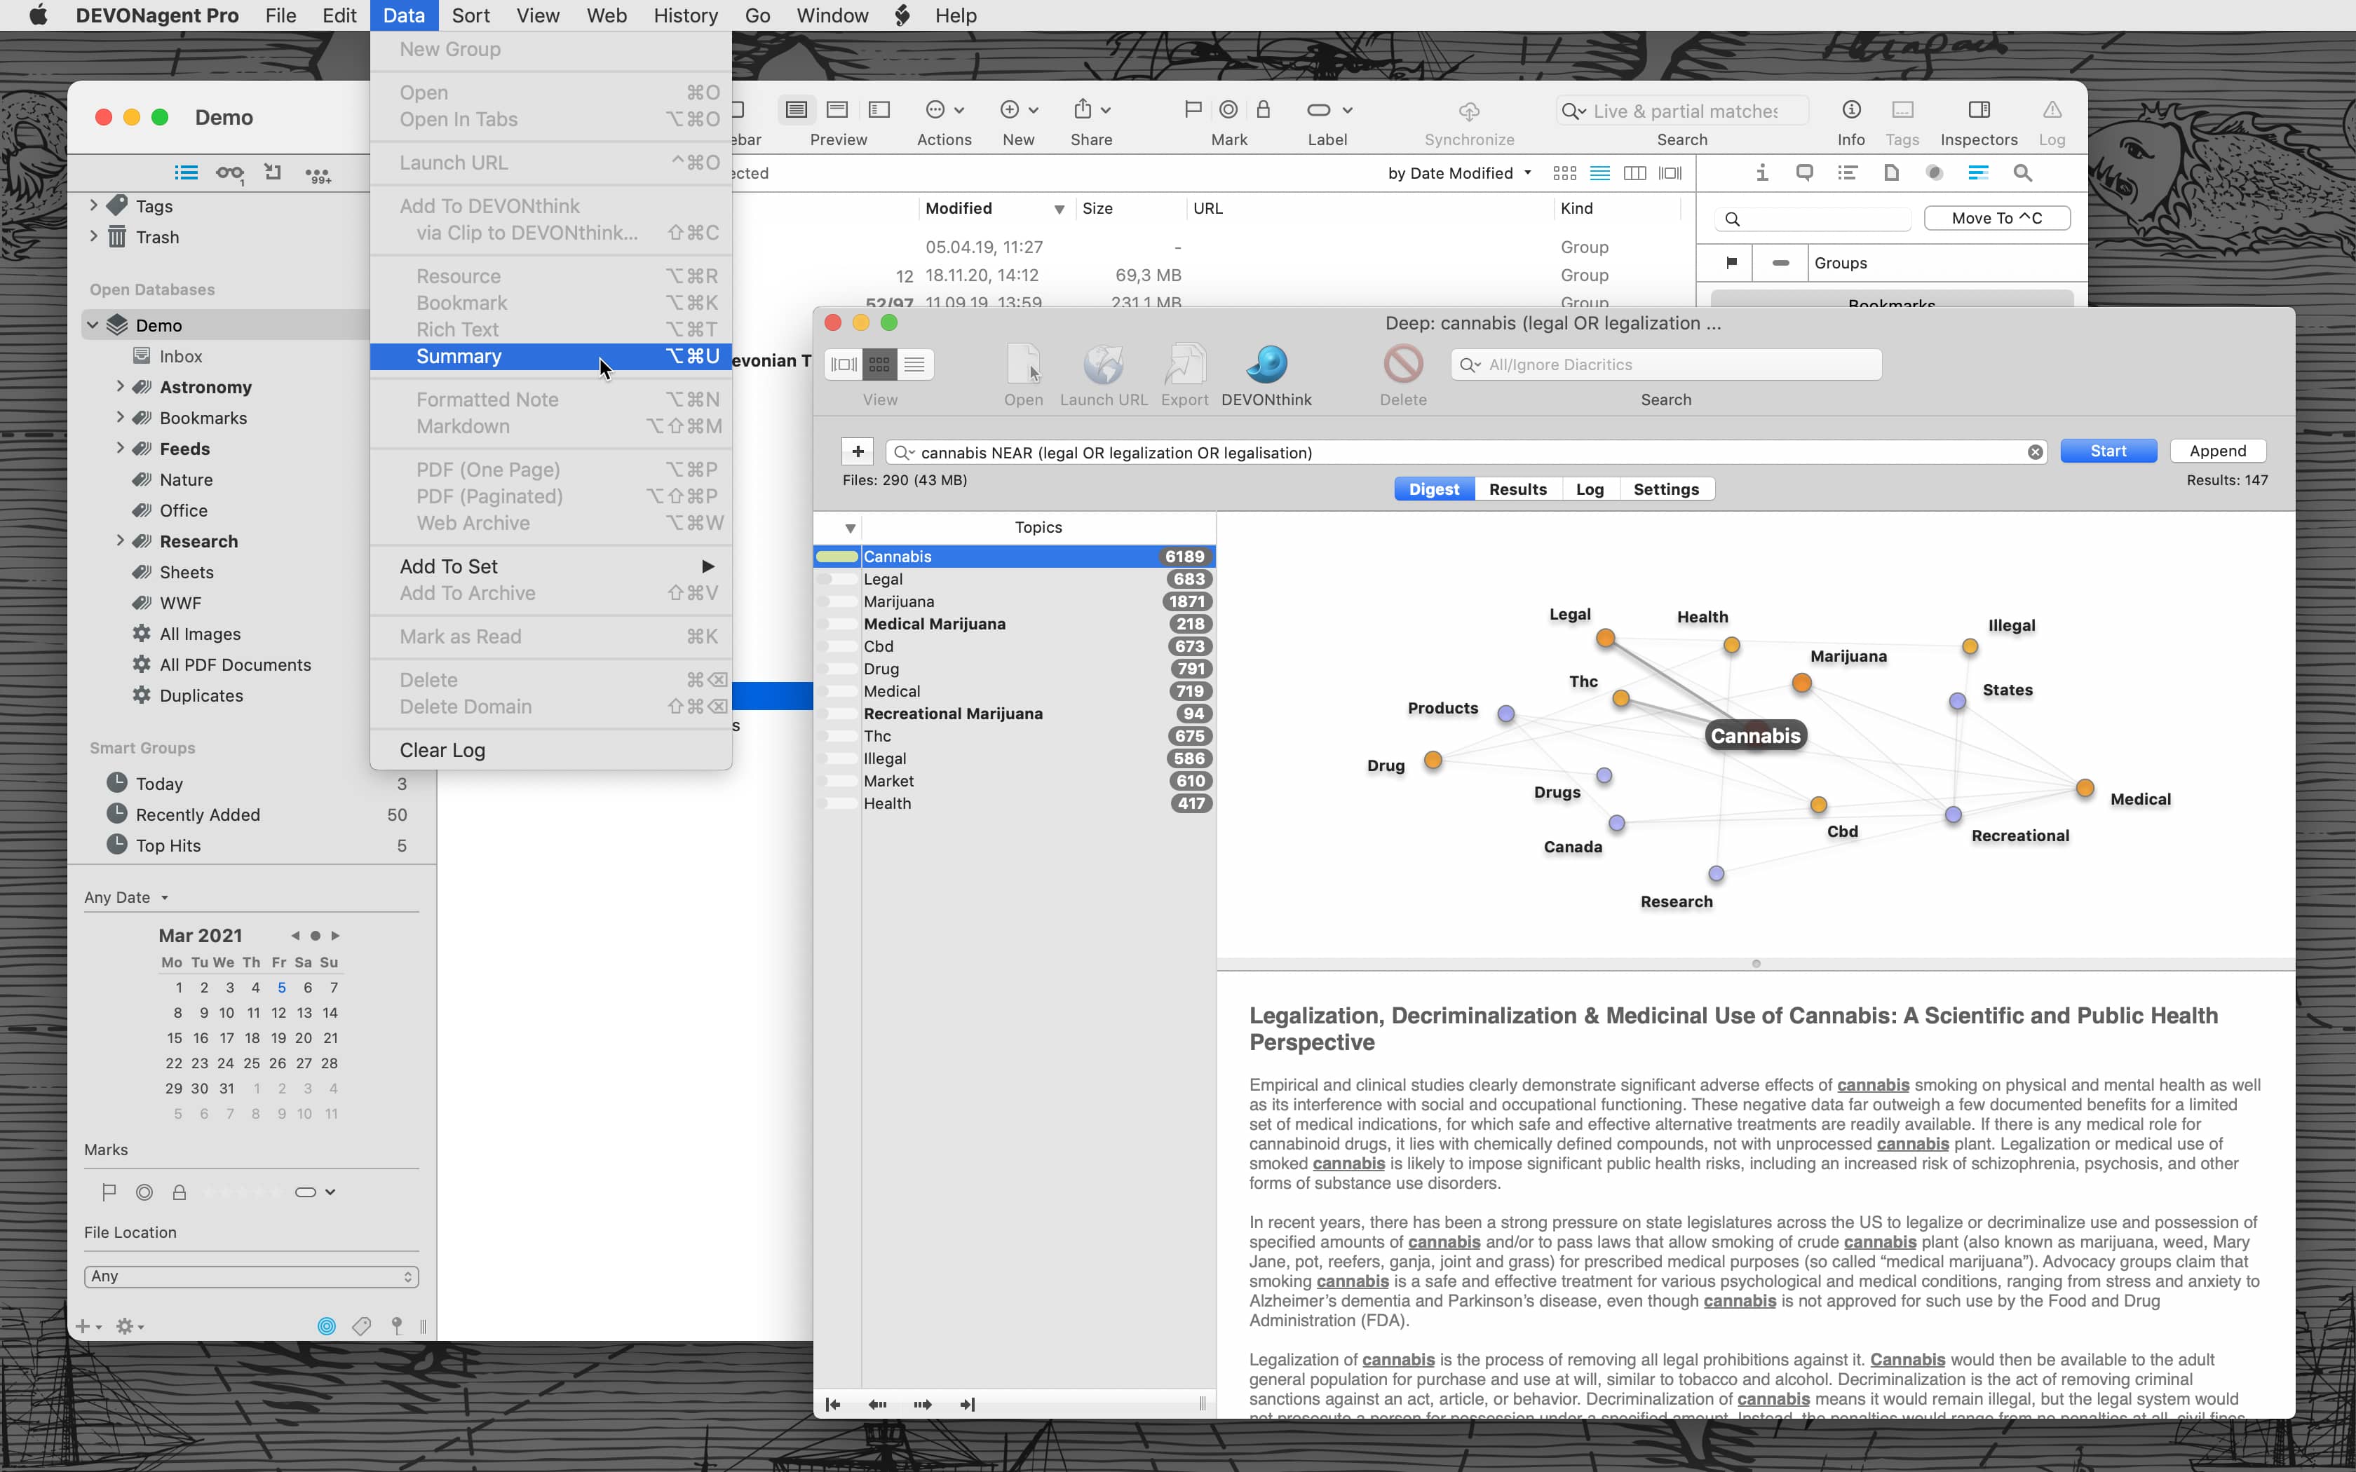Image resolution: width=2356 pixels, height=1472 pixels.
Task: Switch to list view in main window
Action: [1599, 173]
